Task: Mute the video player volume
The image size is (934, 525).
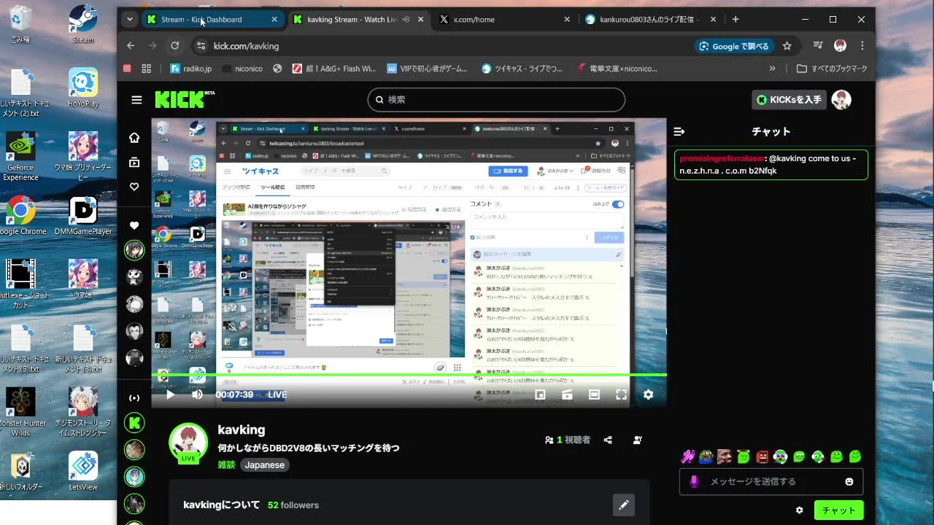Action: point(197,394)
